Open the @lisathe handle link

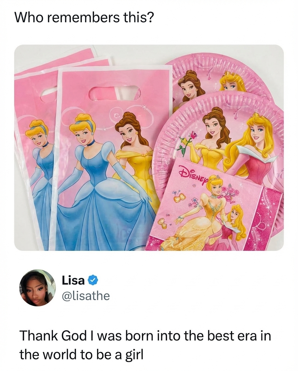click(86, 296)
